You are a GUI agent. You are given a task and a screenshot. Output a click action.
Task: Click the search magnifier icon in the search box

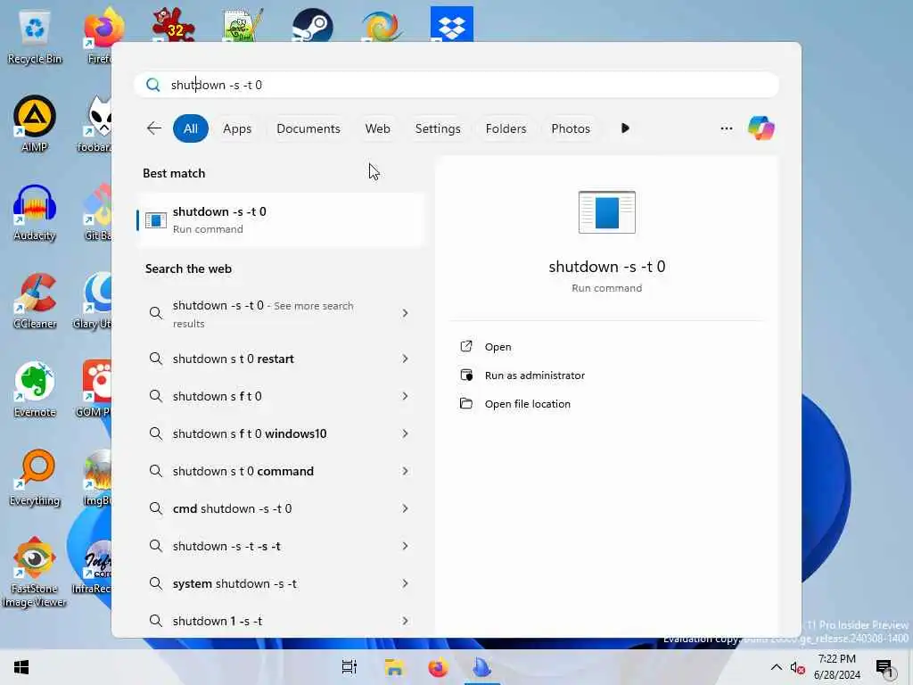(x=153, y=85)
